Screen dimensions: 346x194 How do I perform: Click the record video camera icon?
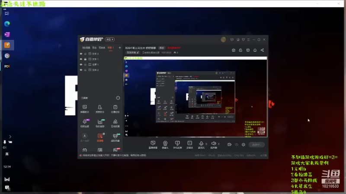point(230,145)
